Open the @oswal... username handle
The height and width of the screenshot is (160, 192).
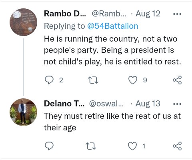tap(106, 104)
